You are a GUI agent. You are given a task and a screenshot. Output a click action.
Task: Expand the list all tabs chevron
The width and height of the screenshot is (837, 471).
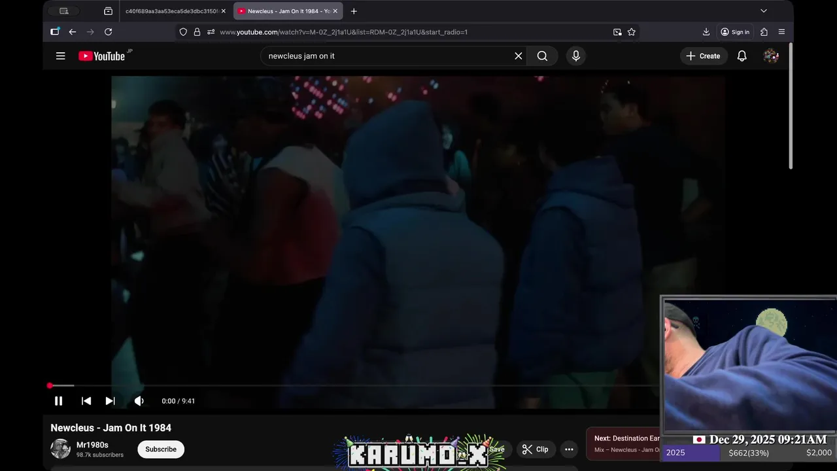(x=763, y=11)
